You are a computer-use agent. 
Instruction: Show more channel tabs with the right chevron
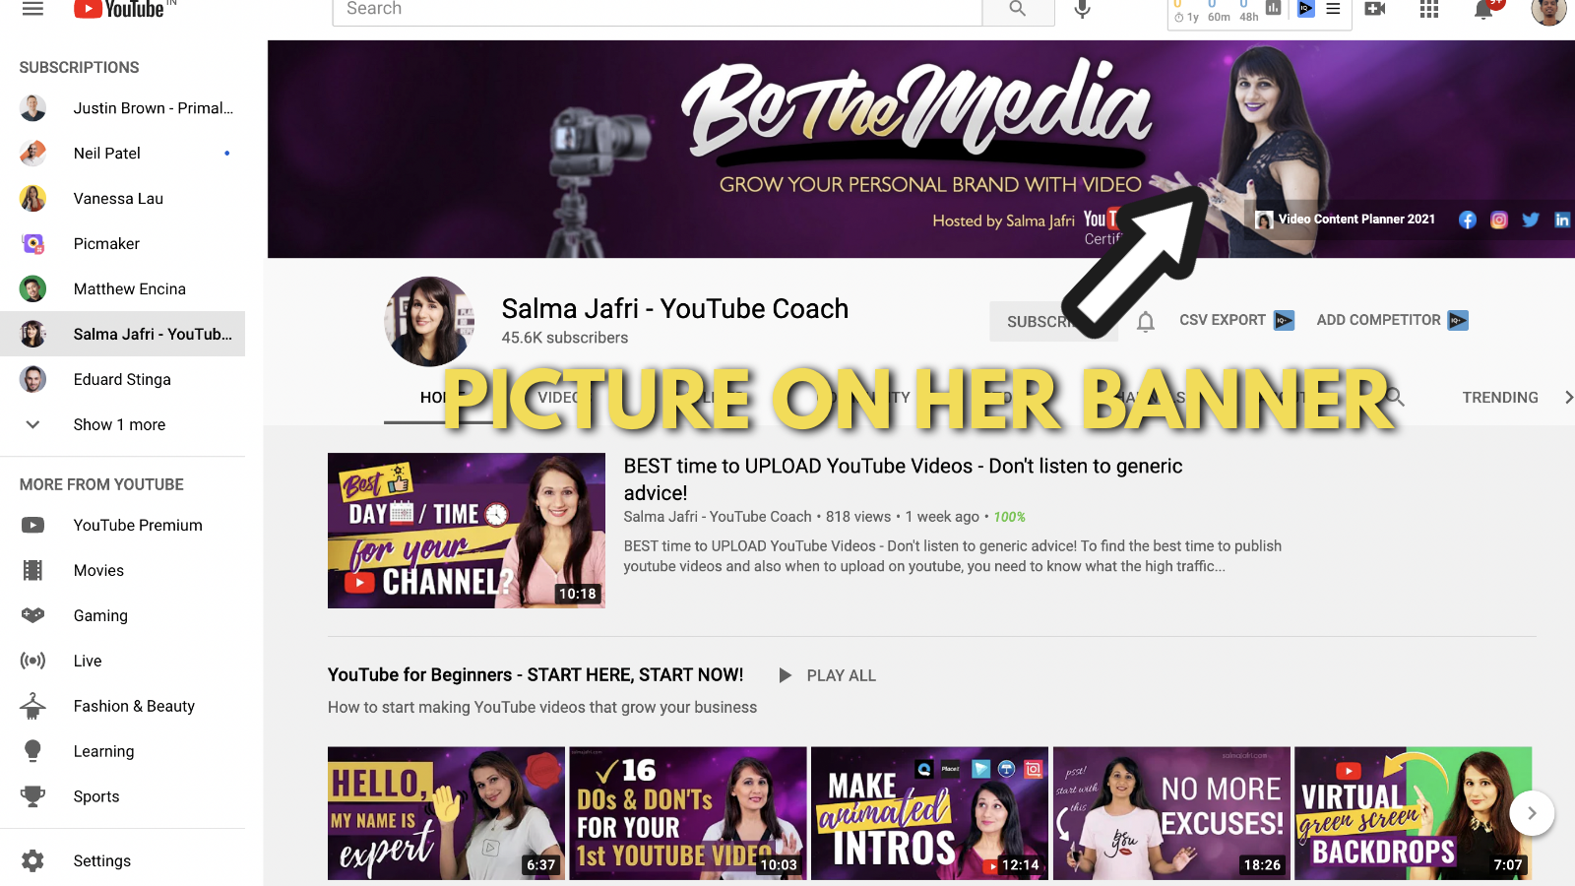[1568, 398]
